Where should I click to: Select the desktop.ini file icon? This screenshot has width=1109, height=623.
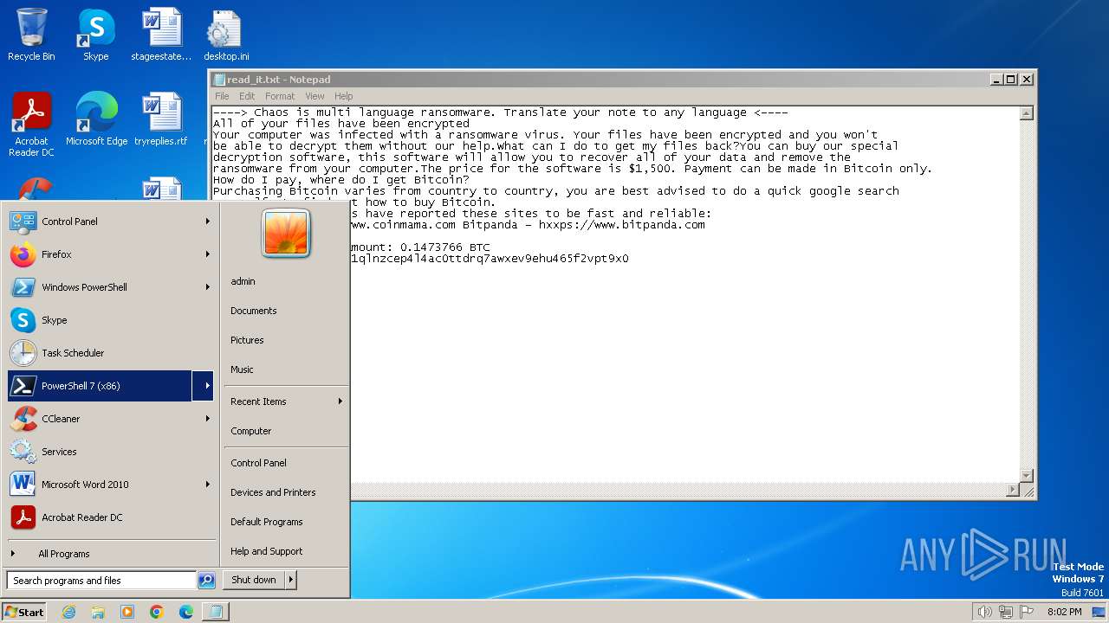pos(226,35)
